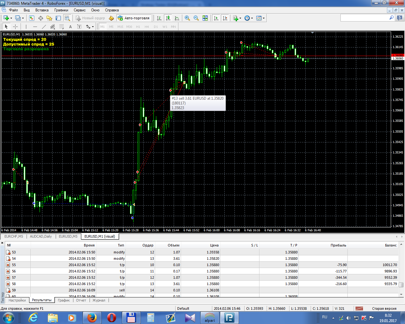Select the cursor arrow tool
The height and width of the screenshot is (324, 405).
[x=6, y=27]
